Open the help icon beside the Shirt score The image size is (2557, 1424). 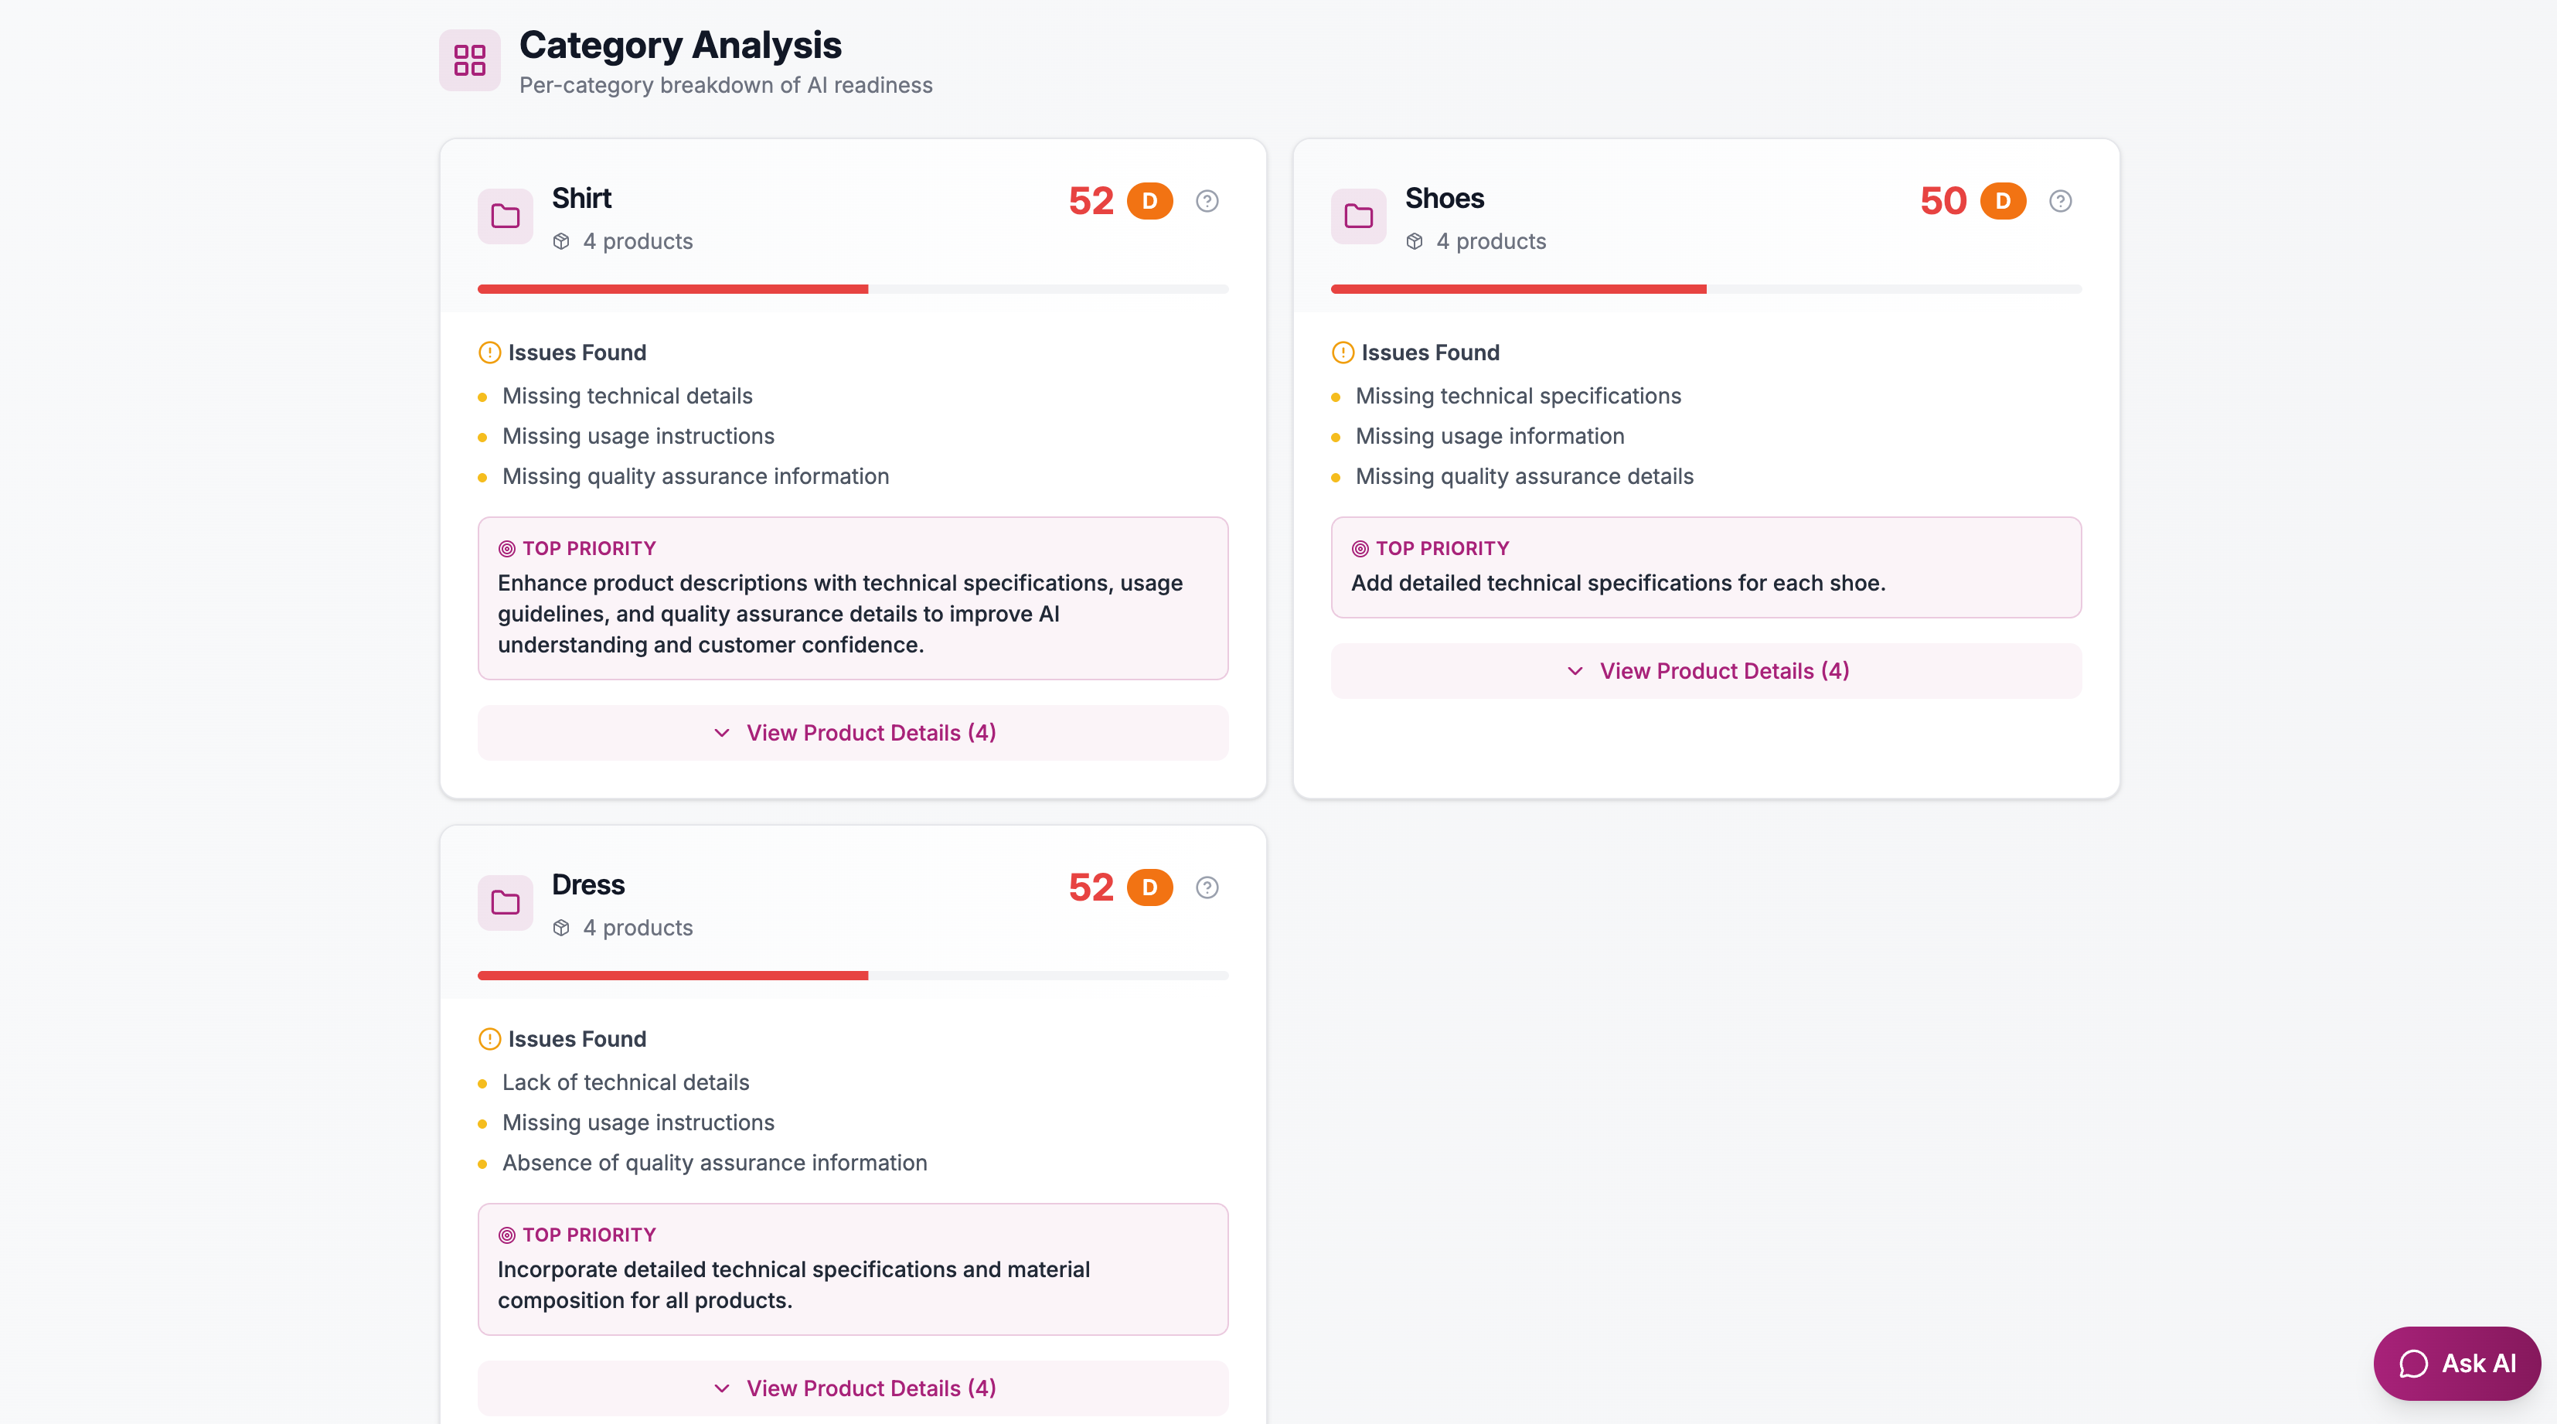[1207, 200]
